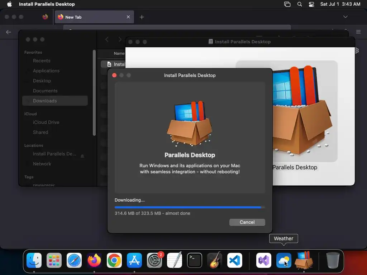
Task: Open Desktop in the Finder sidebar
Action: (42, 81)
